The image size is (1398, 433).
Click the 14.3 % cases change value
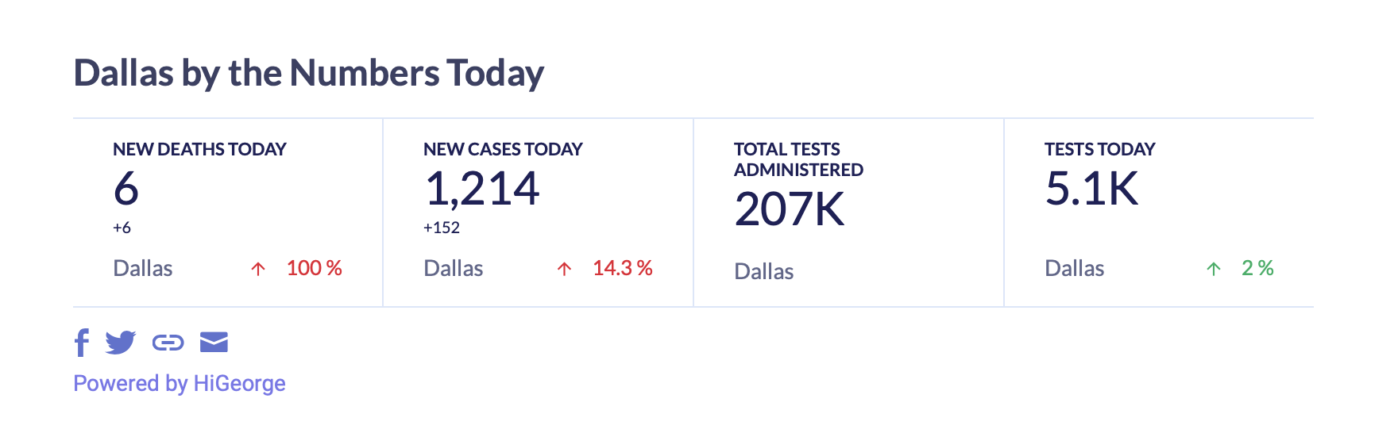click(622, 268)
